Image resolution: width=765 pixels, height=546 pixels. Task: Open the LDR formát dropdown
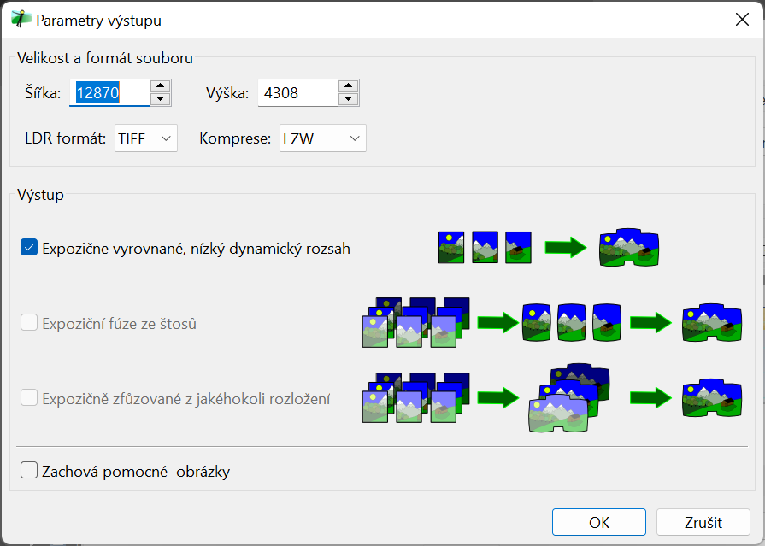[146, 138]
